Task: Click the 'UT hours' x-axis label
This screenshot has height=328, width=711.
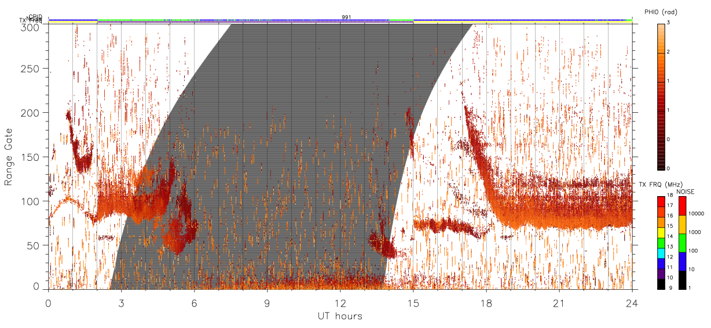Action: click(x=340, y=316)
